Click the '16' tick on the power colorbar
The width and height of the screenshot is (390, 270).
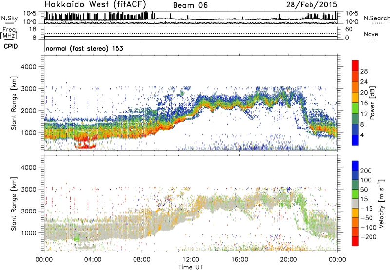[364, 103]
